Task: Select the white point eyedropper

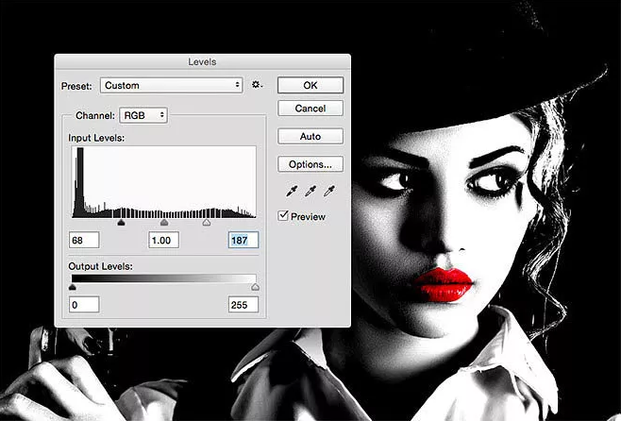Action: [x=328, y=192]
